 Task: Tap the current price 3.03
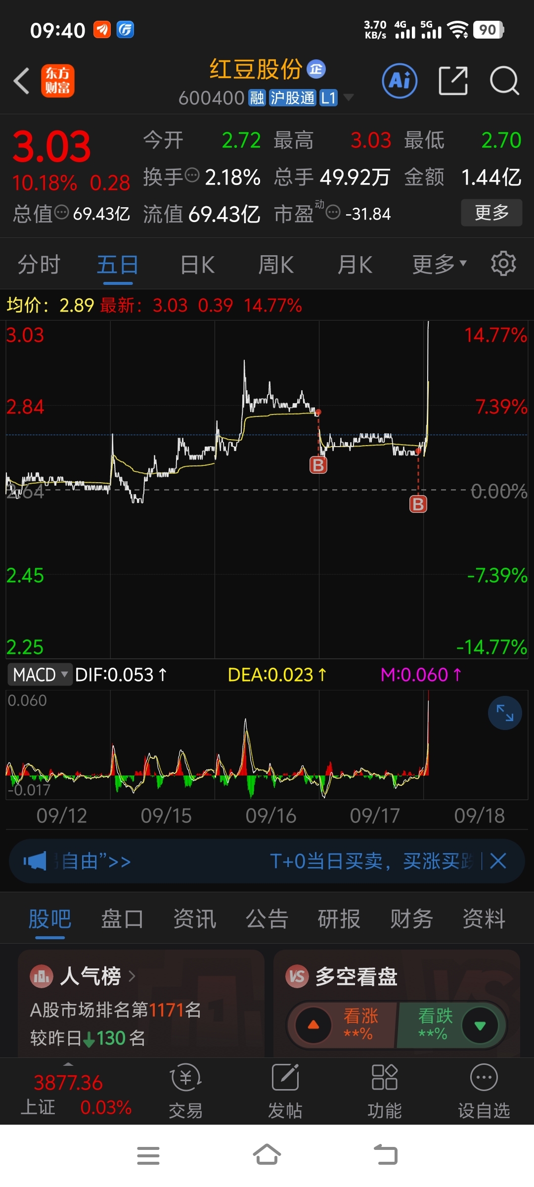pos(51,146)
